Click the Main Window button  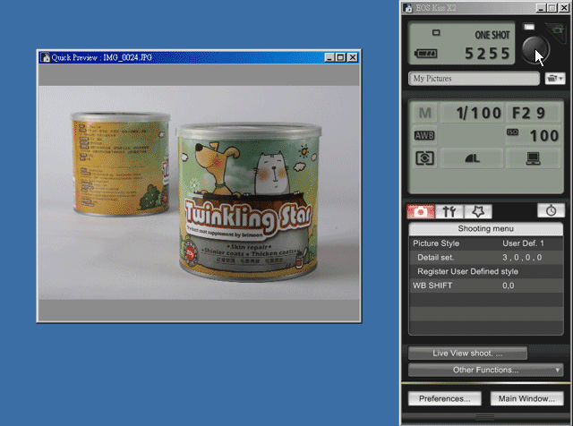tap(526, 398)
